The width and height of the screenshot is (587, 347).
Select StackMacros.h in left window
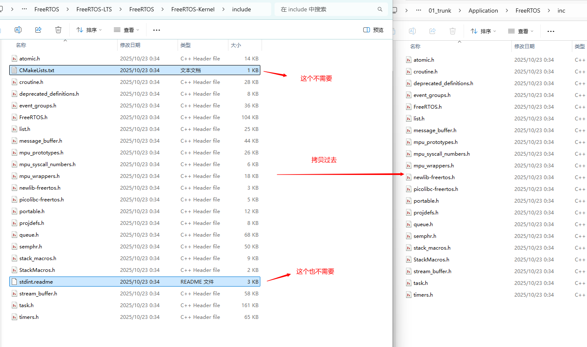(x=135, y=270)
